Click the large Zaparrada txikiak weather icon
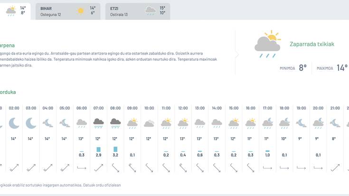349x196 pixels. 267,44
